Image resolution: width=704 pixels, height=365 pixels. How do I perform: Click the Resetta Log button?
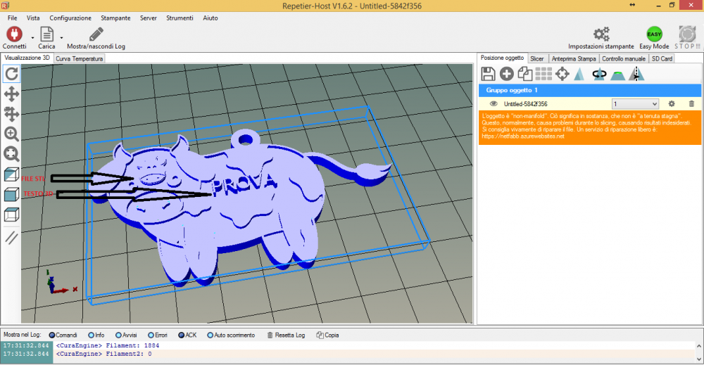(x=286, y=335)
